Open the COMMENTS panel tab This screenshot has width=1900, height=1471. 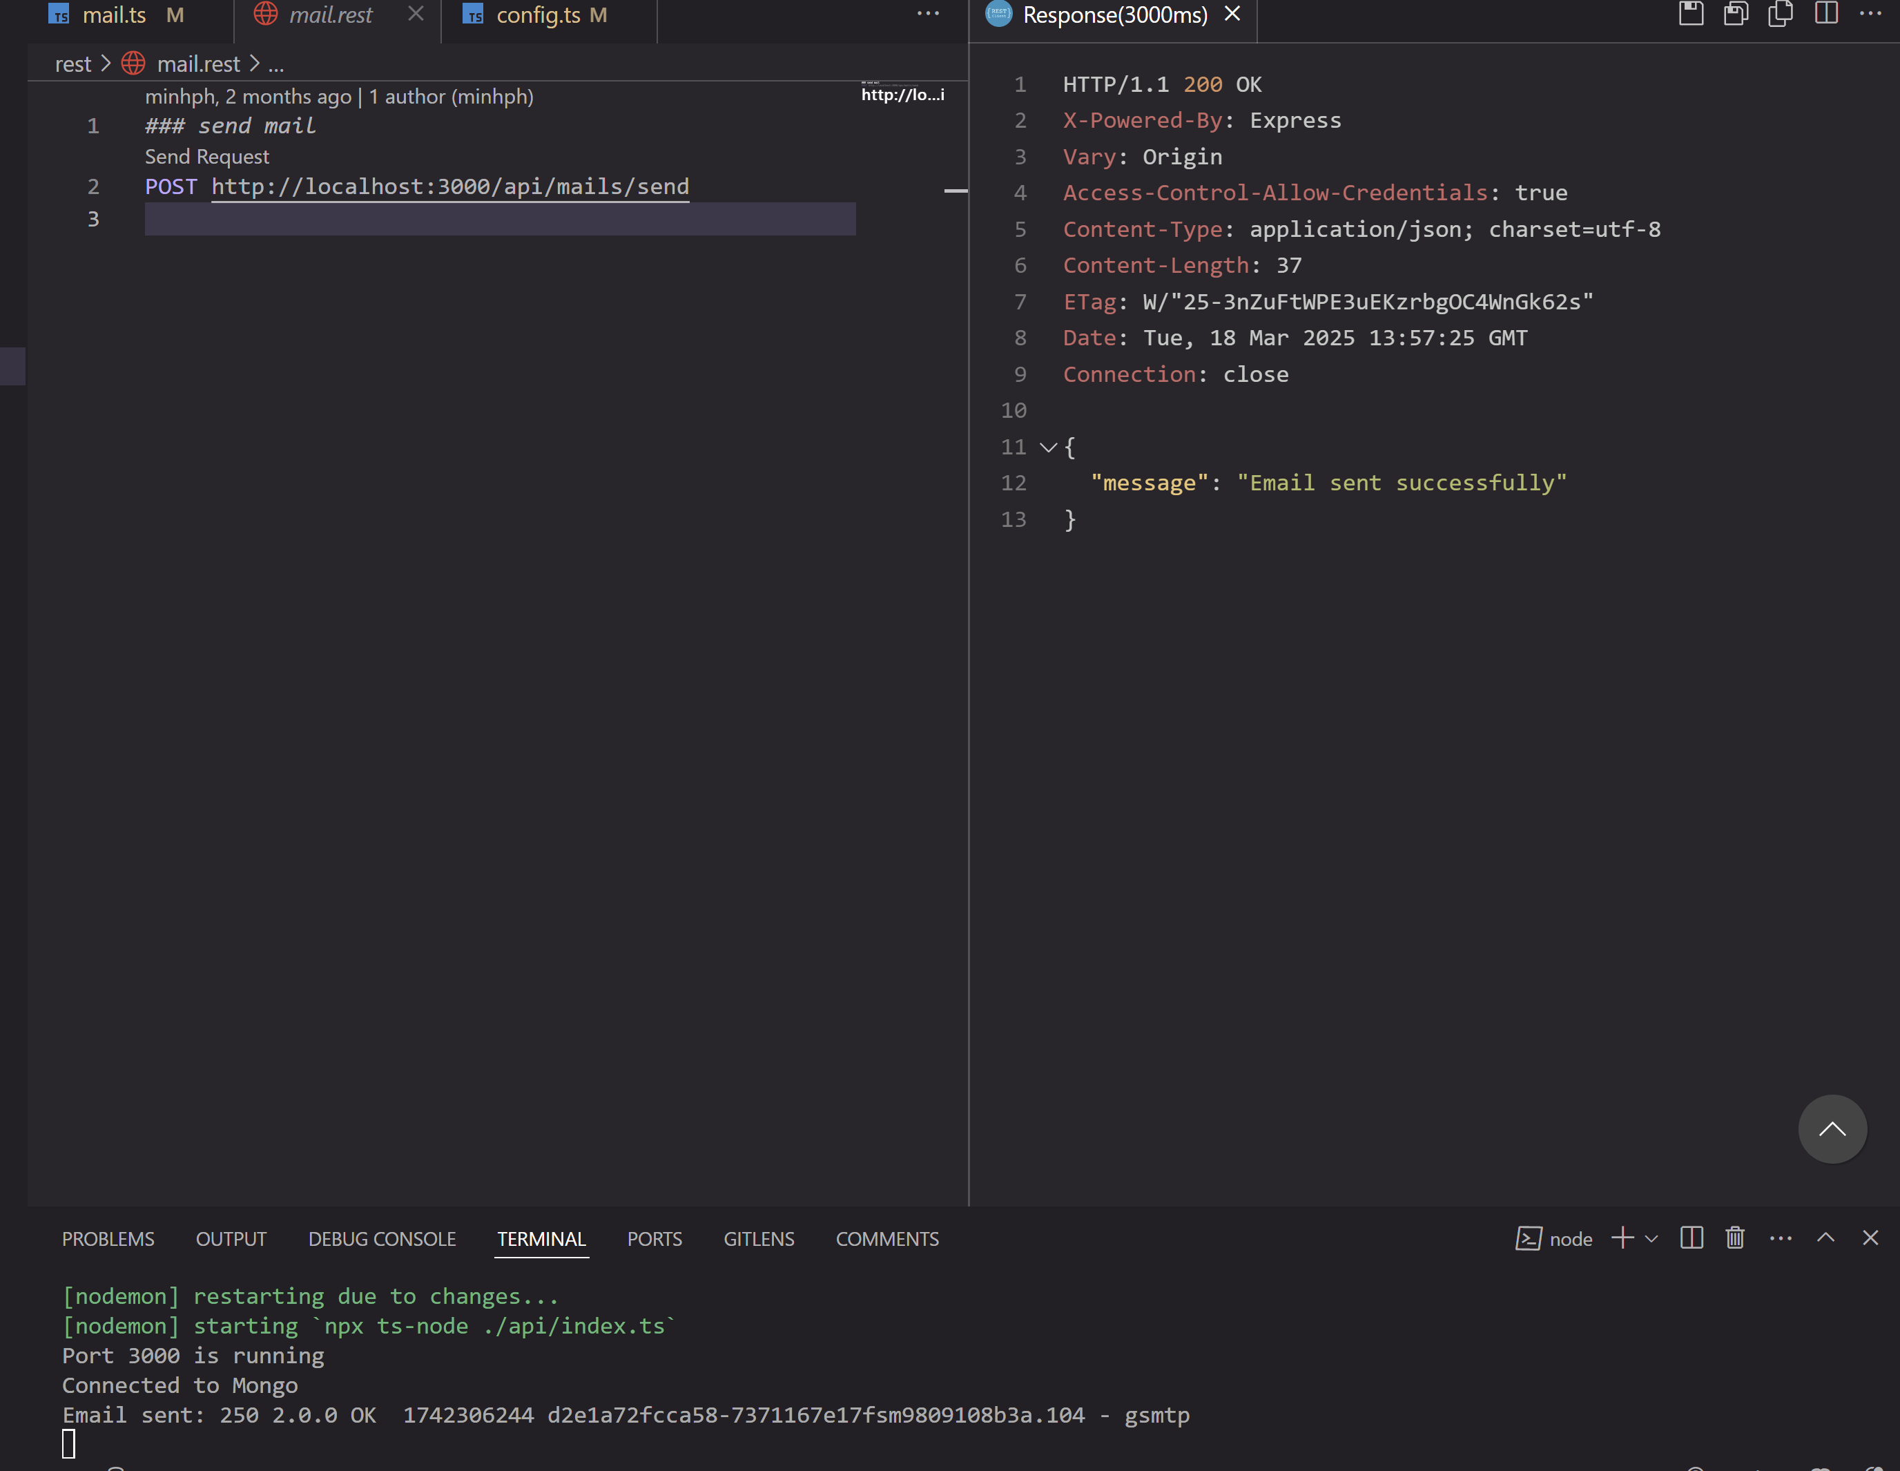887,1238
